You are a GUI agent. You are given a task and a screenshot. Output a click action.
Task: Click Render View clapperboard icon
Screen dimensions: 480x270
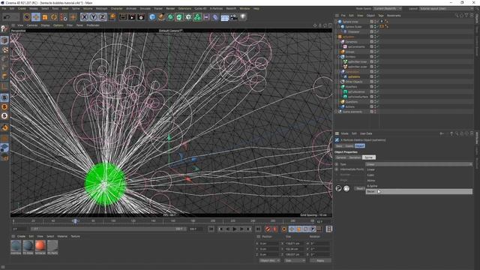click(x=123, y=17)
